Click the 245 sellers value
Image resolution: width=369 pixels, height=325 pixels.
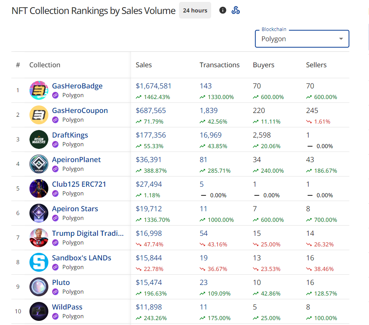tap(312, 110)
